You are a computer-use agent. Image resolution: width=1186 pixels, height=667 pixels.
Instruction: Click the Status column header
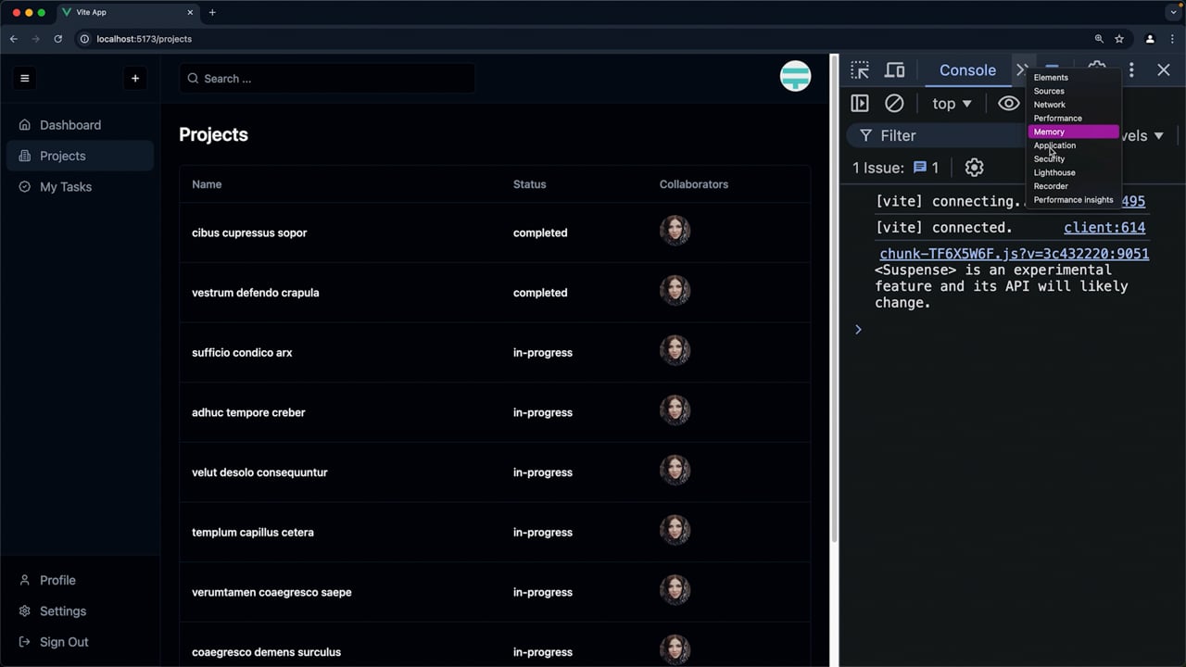pos(530,184)
